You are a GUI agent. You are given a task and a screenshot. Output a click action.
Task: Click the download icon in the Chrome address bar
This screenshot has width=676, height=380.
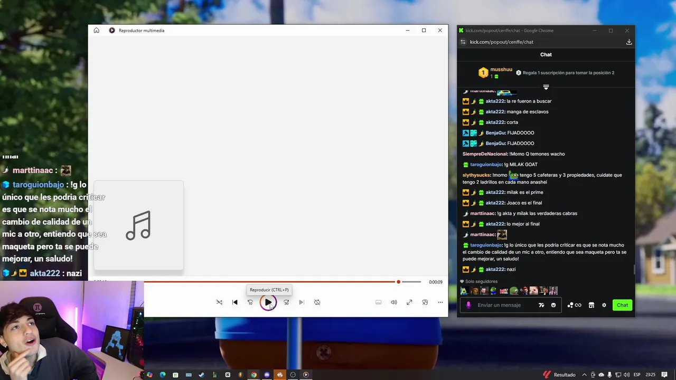click(629, 42)
